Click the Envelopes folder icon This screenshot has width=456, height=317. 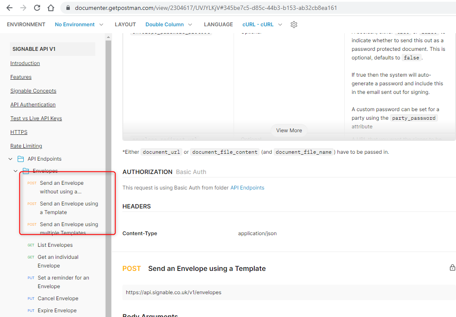pyautogui.click(x=26, y=171)
